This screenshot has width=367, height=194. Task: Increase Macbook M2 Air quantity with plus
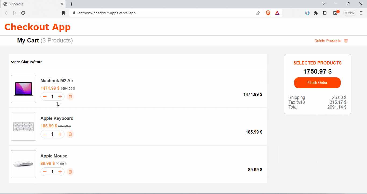click(x=60, y=96)
